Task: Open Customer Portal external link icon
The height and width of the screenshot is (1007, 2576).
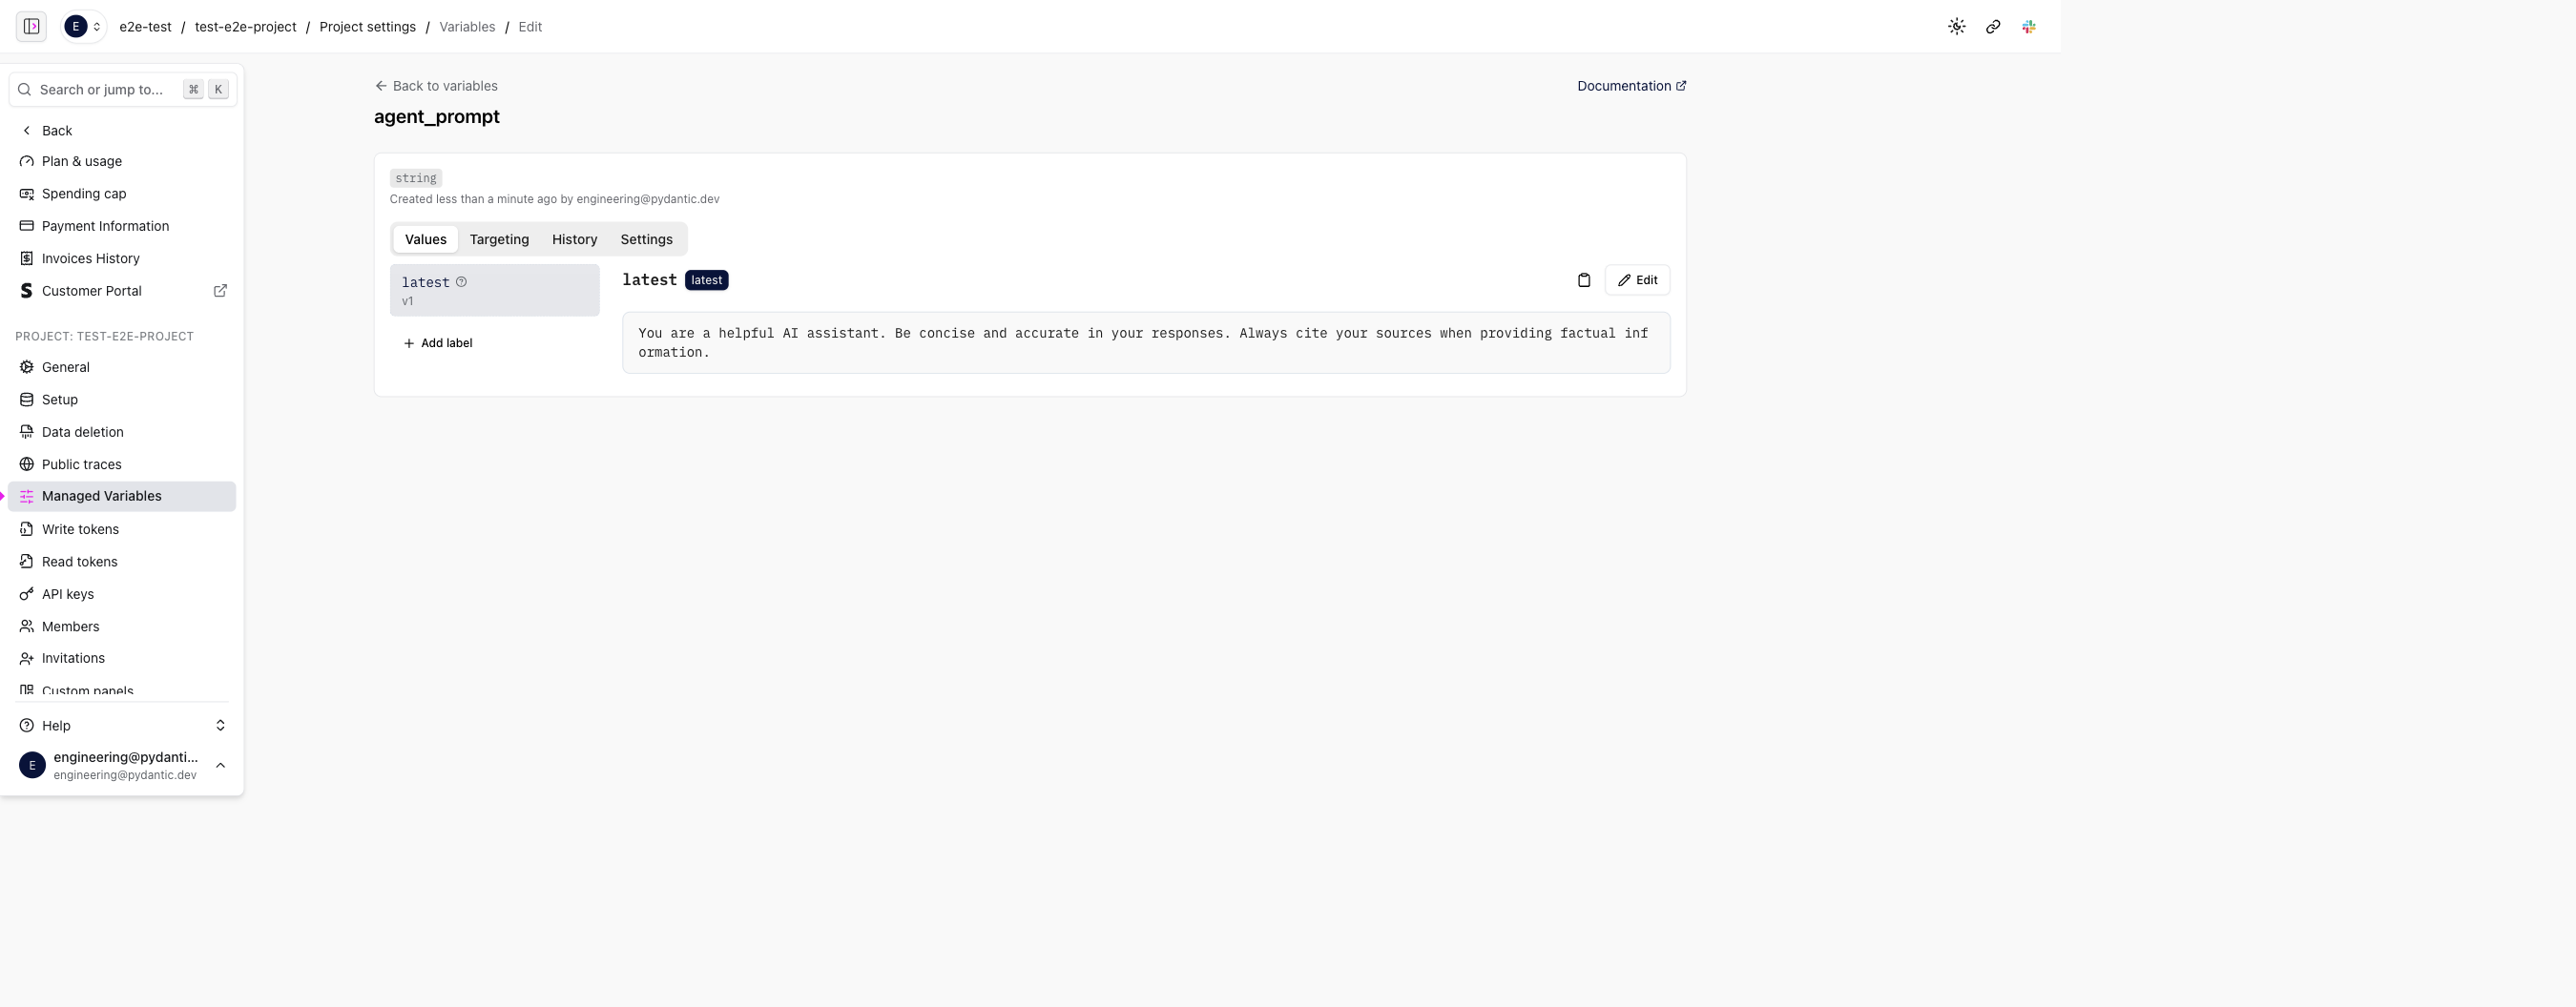Action: [220, 291]
